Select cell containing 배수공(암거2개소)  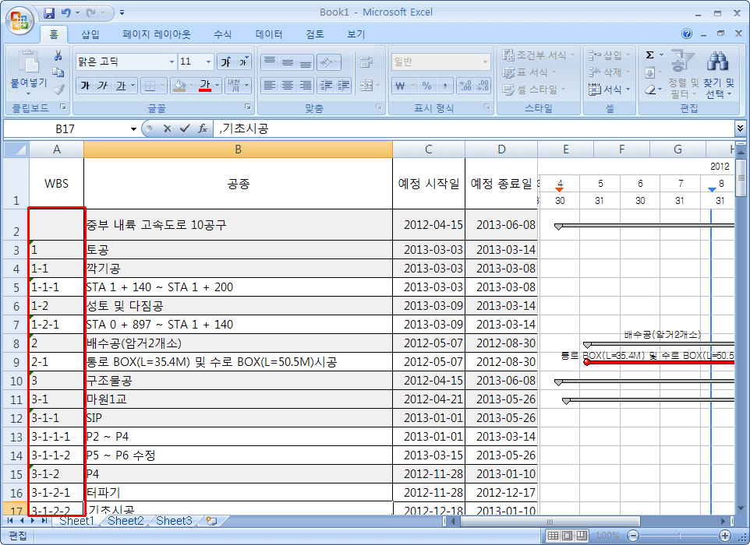238,343
